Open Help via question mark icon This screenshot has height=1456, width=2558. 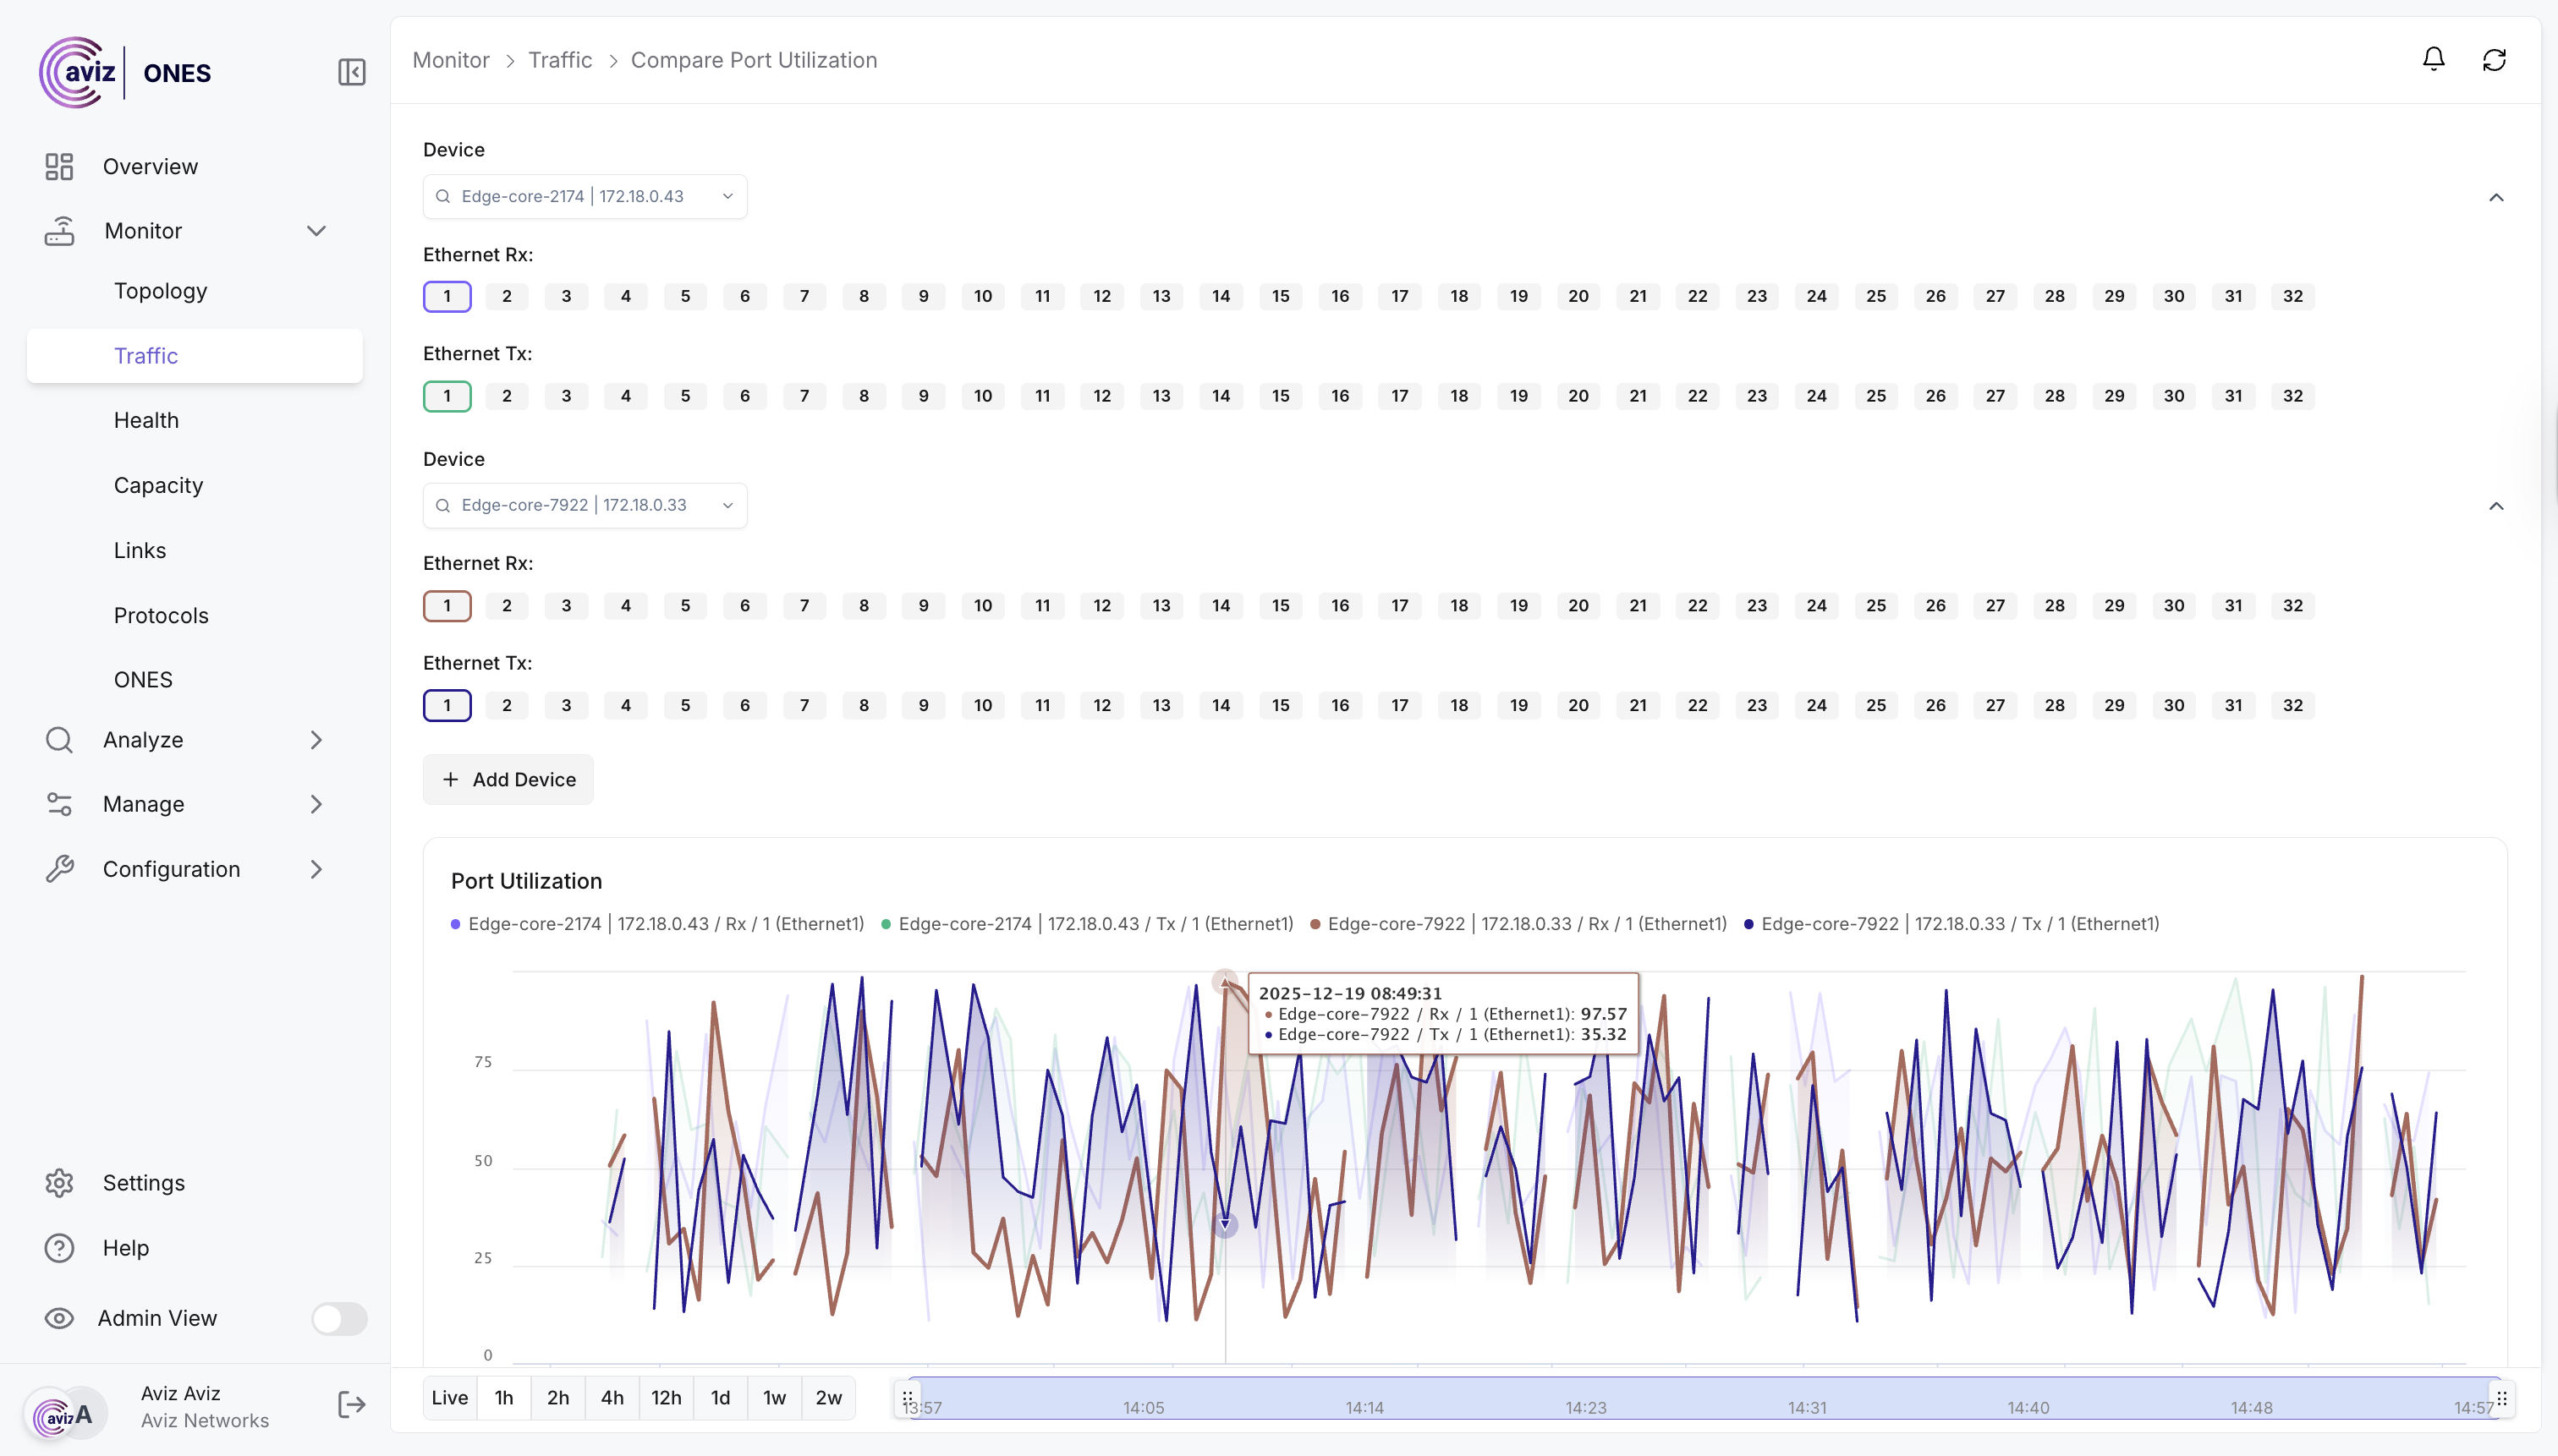coord(60,1248)
